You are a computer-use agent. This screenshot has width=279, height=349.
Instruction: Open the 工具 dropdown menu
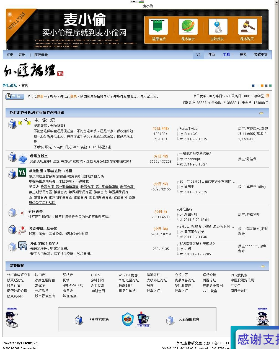pyautogui.click(x=227, y=55)
